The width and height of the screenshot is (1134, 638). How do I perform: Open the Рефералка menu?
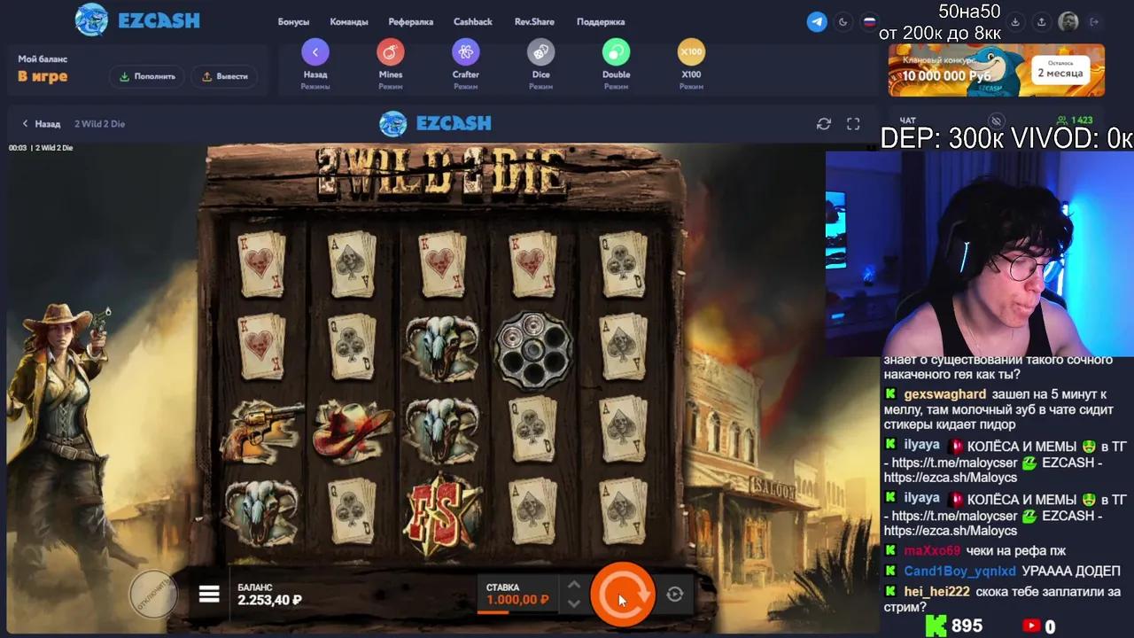pyautogui.click(x=411, y=22)
